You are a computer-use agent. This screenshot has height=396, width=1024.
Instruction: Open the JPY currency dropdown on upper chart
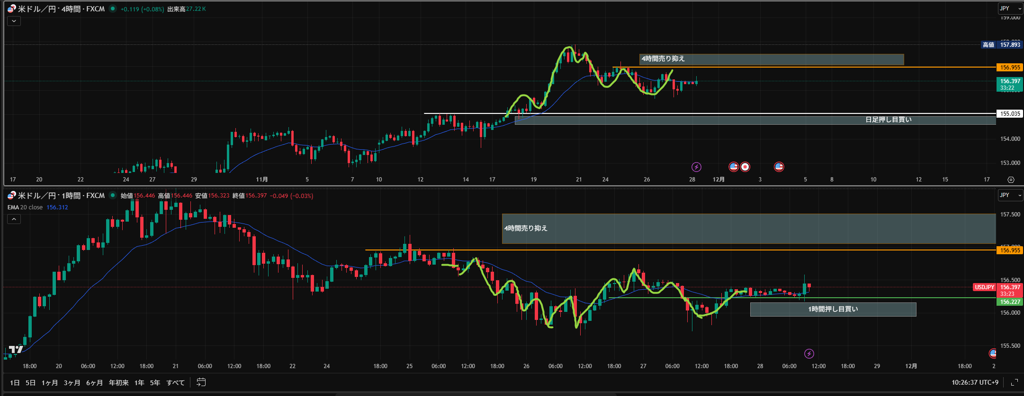[1009, 9]
